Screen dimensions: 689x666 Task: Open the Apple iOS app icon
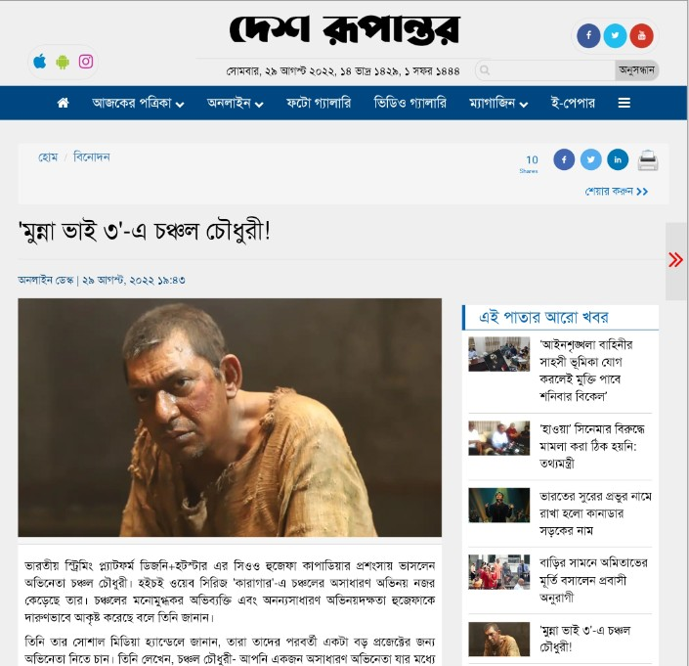click(39, 62)
